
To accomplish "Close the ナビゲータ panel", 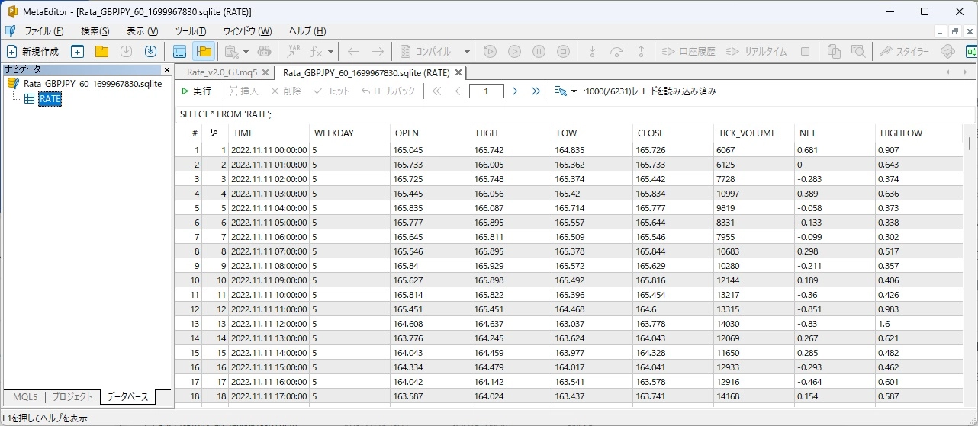I will [x=167, y=69].
